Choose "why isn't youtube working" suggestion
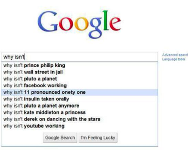The width and height of the screenshot is (188, 150). [80, 126]
